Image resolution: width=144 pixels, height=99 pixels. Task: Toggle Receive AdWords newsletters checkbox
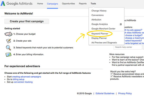111,76
